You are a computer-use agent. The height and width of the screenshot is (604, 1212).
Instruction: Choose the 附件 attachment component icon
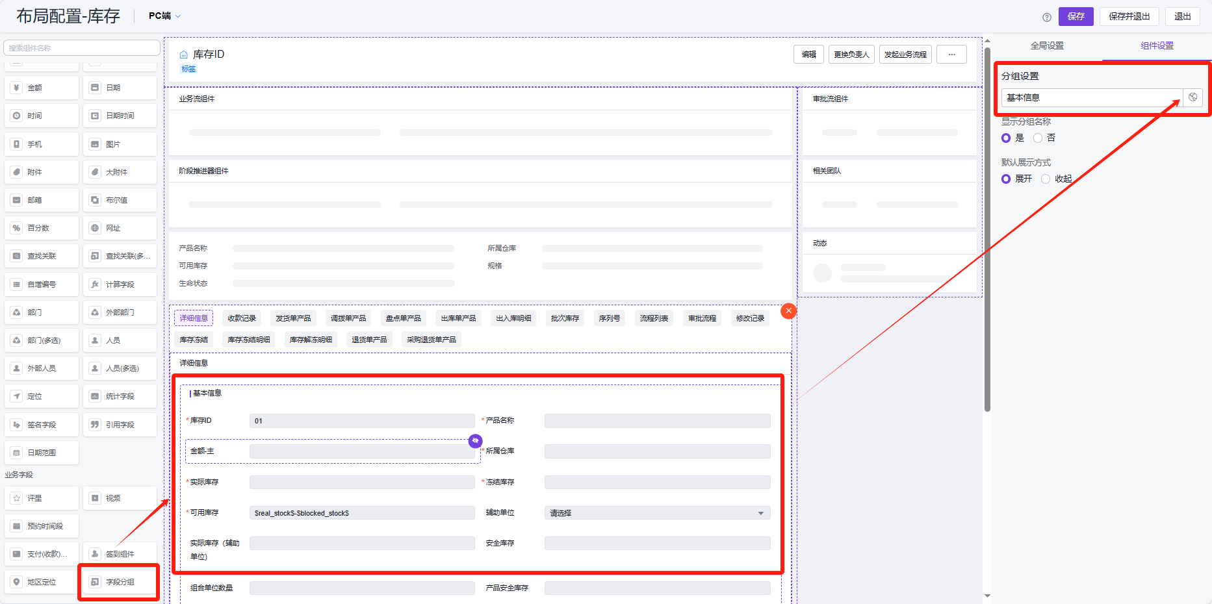pos(17,172)
